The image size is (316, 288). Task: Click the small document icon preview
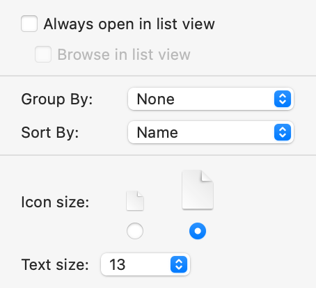click(x=135, y=201)
